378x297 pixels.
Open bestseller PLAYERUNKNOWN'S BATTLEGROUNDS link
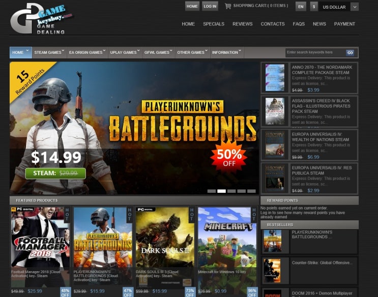coord(312,235)
